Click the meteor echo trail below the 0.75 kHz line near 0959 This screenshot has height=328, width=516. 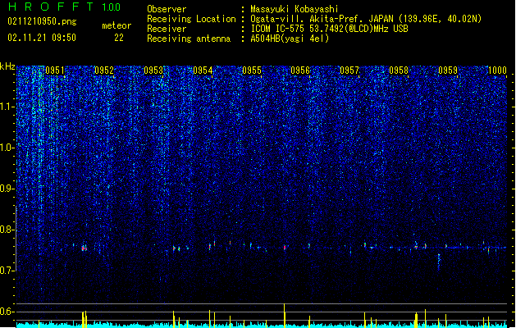tap(439, 262)
